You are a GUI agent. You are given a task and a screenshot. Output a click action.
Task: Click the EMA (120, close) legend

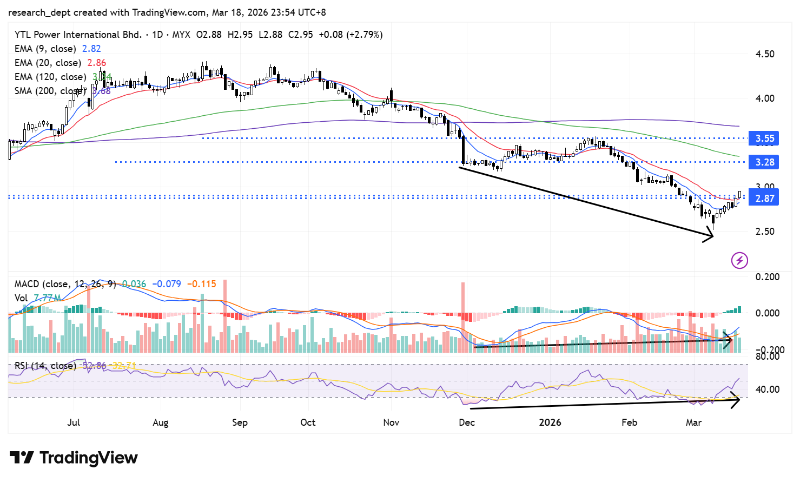50,77
